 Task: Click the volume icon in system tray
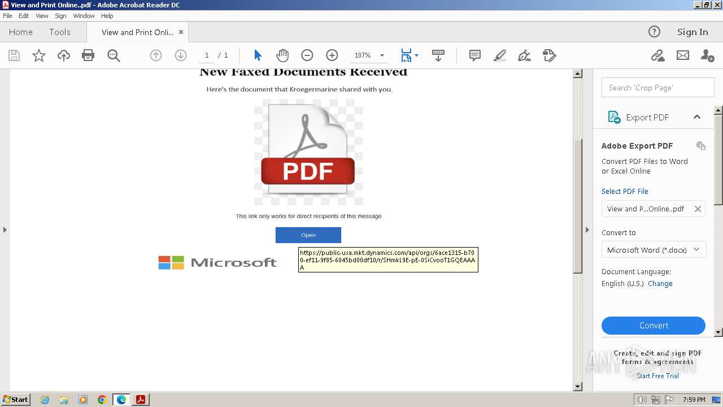pyautogui.click(x=642, y=400)
